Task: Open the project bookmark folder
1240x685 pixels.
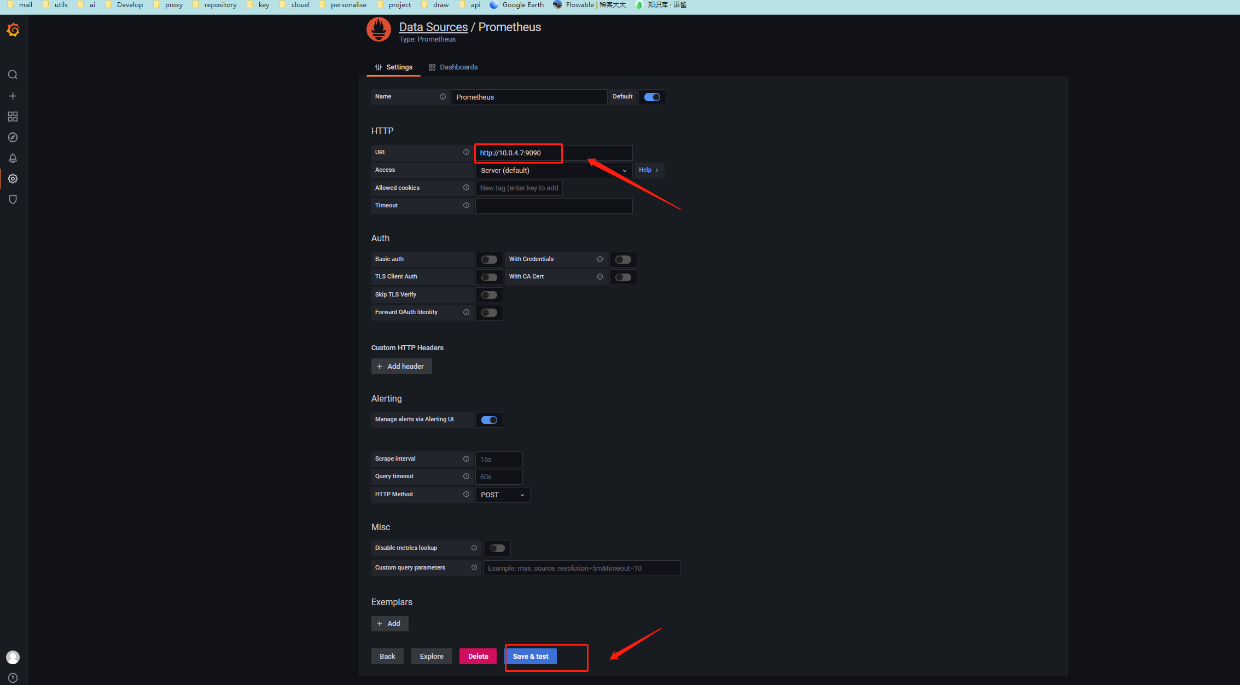Action: click(x=394, y=5)
